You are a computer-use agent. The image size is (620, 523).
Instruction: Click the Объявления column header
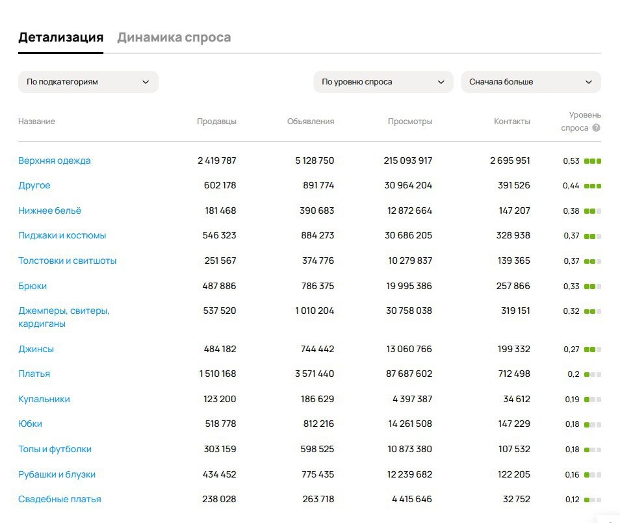coord(311,121)
